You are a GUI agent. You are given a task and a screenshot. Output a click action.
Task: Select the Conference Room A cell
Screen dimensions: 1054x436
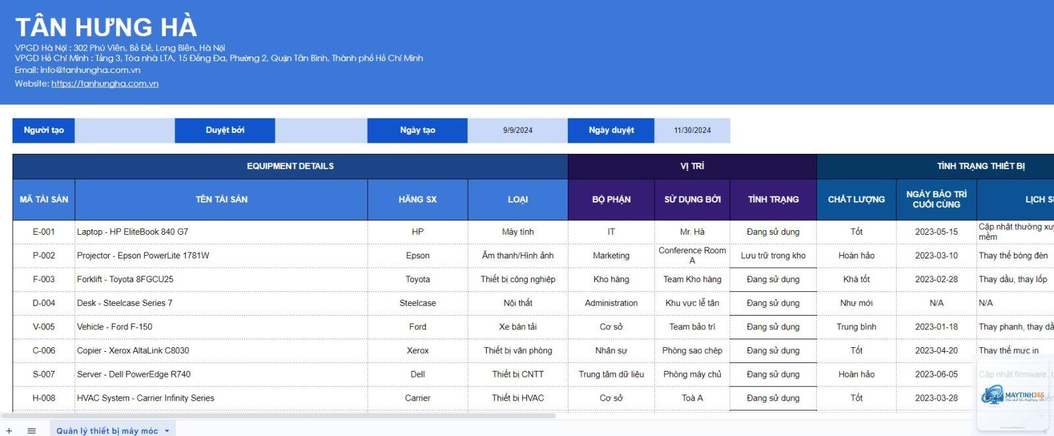click(x=692, y=256)
